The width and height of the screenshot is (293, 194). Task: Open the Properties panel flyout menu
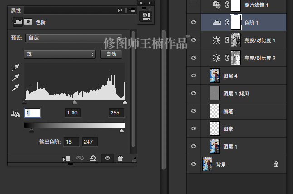tap(132, 10)
